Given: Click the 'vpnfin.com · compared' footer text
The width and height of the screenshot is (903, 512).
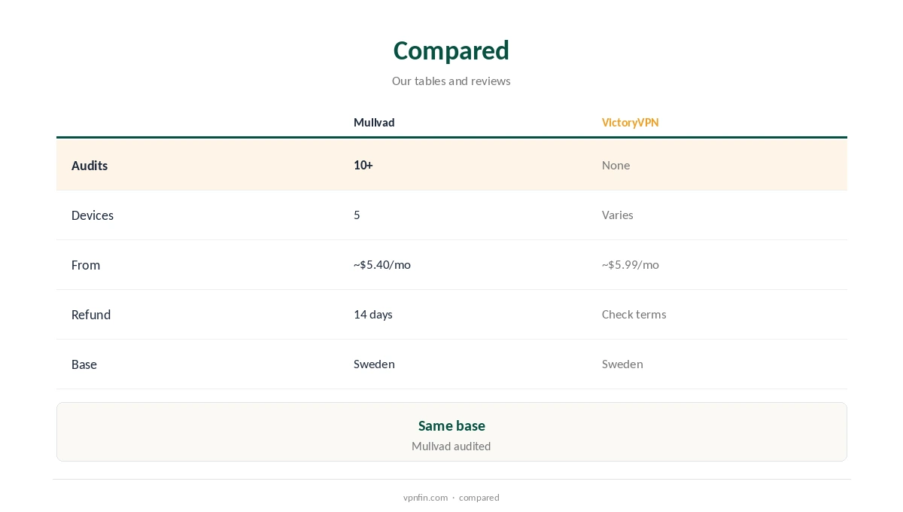Looking at the screenshot, I should point(451,497).
